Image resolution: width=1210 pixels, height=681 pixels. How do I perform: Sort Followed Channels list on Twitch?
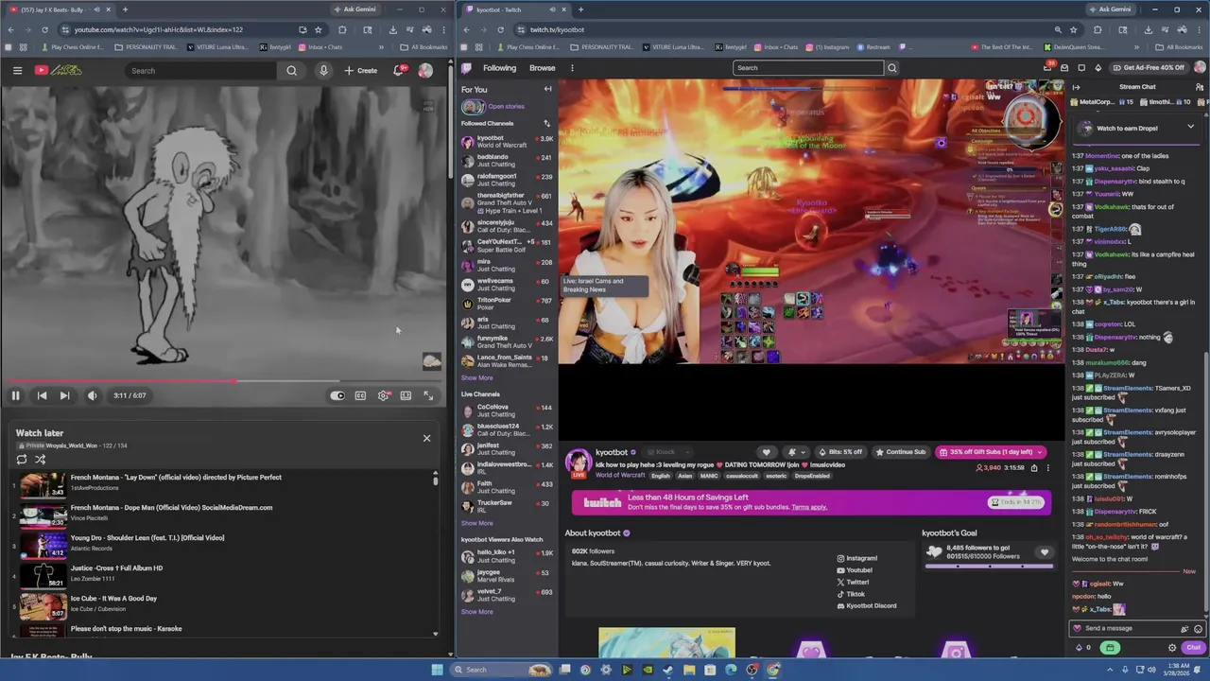tap(546, 123)
